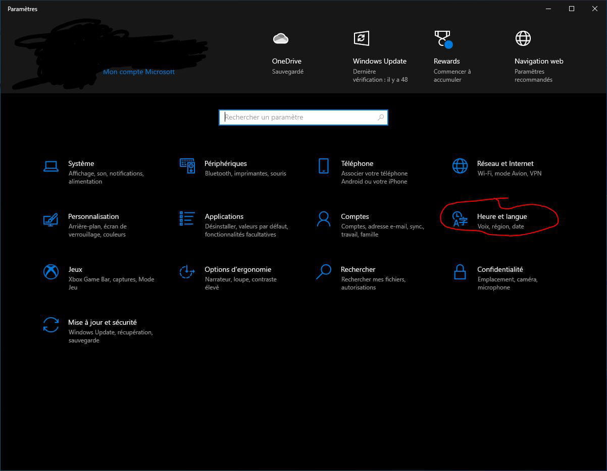Maximize the Paramètres window
Screen dimensions: 607x471
click(x=572, y=9)
